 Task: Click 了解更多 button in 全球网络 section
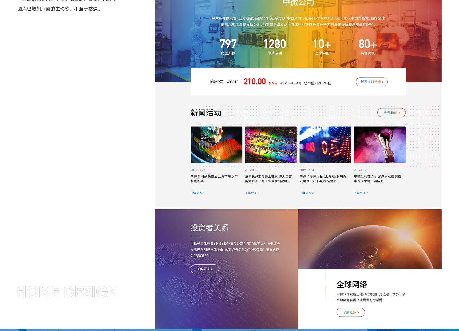tap(351, 312)
